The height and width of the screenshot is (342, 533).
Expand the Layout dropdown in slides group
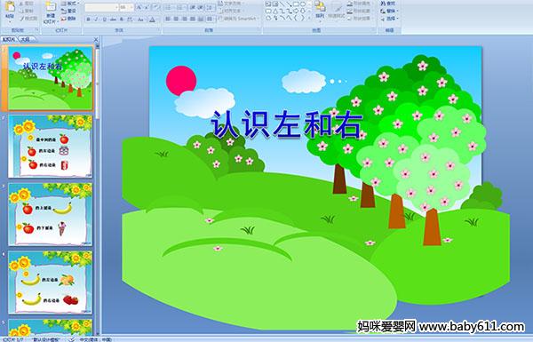69,4
